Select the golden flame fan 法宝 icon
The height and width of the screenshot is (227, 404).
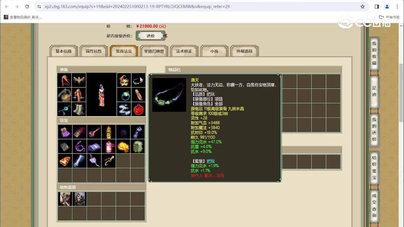pyautogui.click(x=123, y=146)
